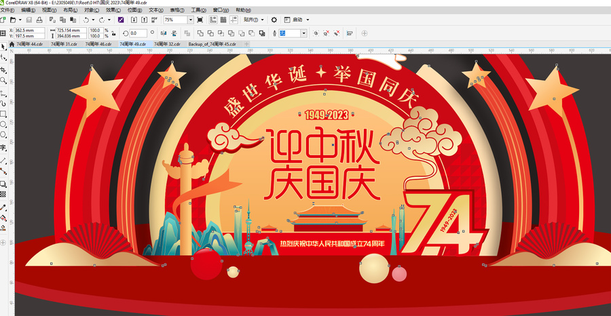The height and width of the screenshot is (316, 611).
Task: Print the current document
Action: 39,20
